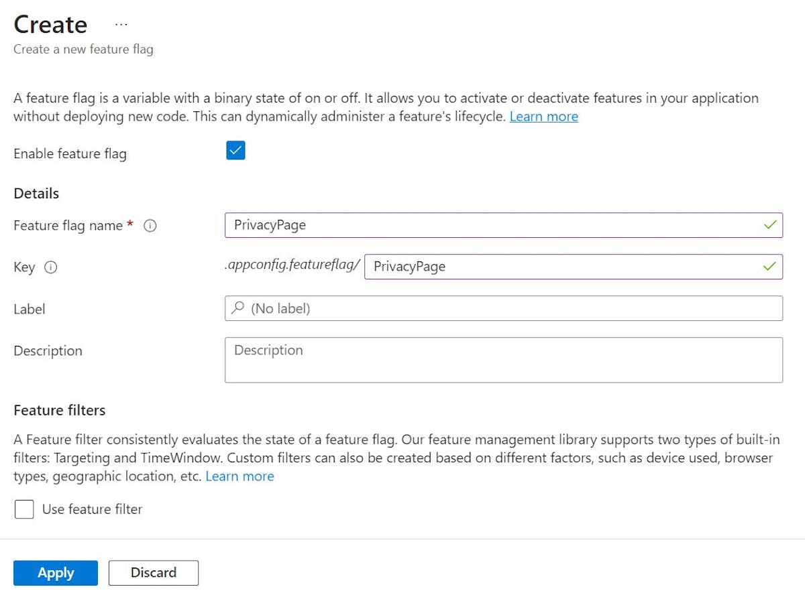Click the Key input field
The height and width of the screenshot is (597, 805).
[570, 267]
